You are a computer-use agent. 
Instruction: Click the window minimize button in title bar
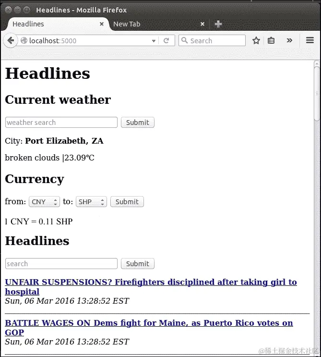point(17,10)
